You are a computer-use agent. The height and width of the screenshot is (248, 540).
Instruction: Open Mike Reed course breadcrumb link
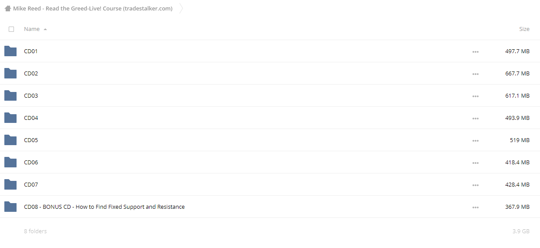click(93, 8)
